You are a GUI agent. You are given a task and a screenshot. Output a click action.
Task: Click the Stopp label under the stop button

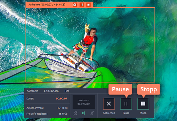coord(143,113)
